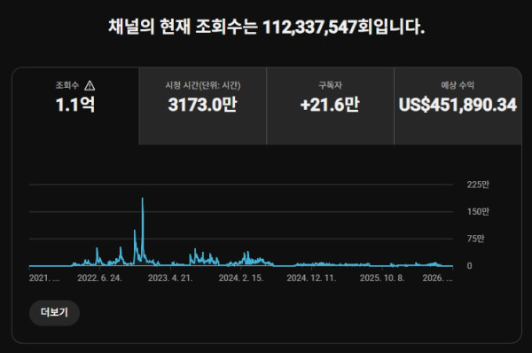Click the 2024. 2. 15. date label

(x=241, y=278)
